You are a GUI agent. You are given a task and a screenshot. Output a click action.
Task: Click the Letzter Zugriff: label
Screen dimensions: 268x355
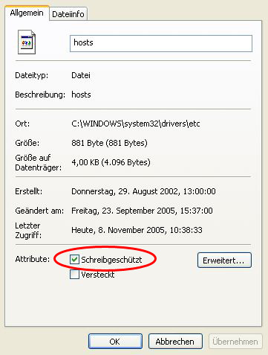28,230
